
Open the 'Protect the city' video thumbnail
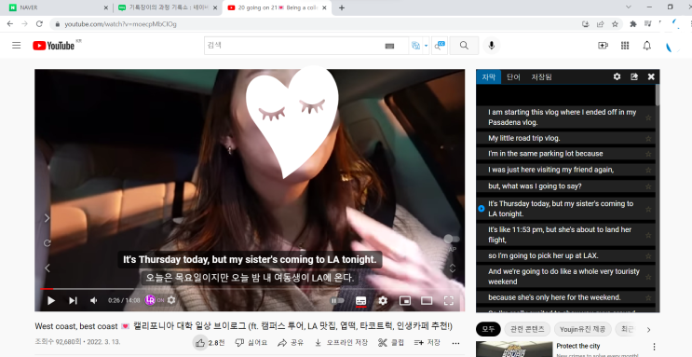(514, 349)
